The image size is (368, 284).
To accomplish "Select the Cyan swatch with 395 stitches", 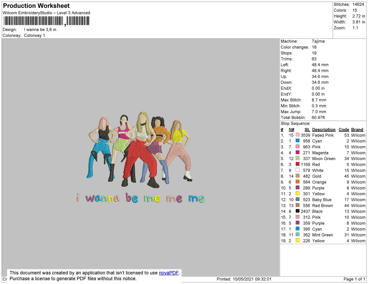I will click(297, 228).
